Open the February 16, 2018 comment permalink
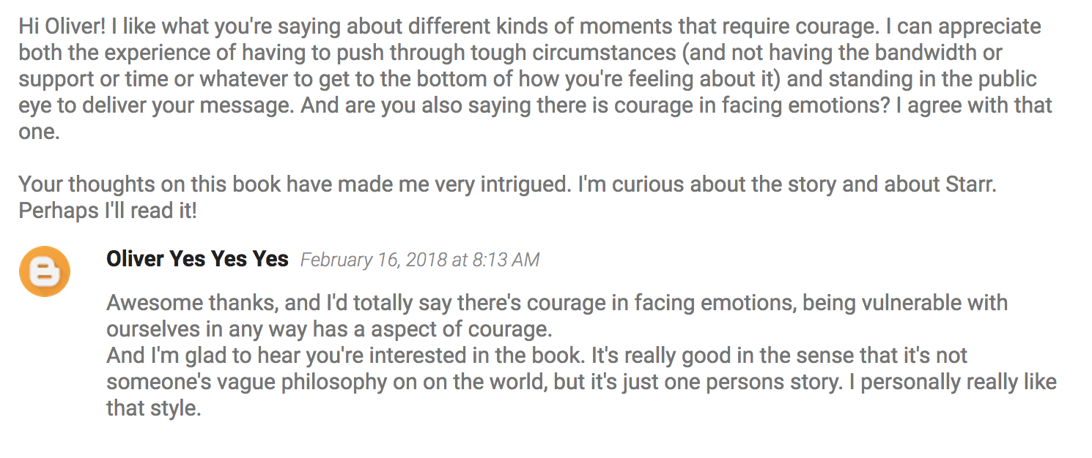Viewport: 1092px width, 458px height. click(x=420, y=260)
